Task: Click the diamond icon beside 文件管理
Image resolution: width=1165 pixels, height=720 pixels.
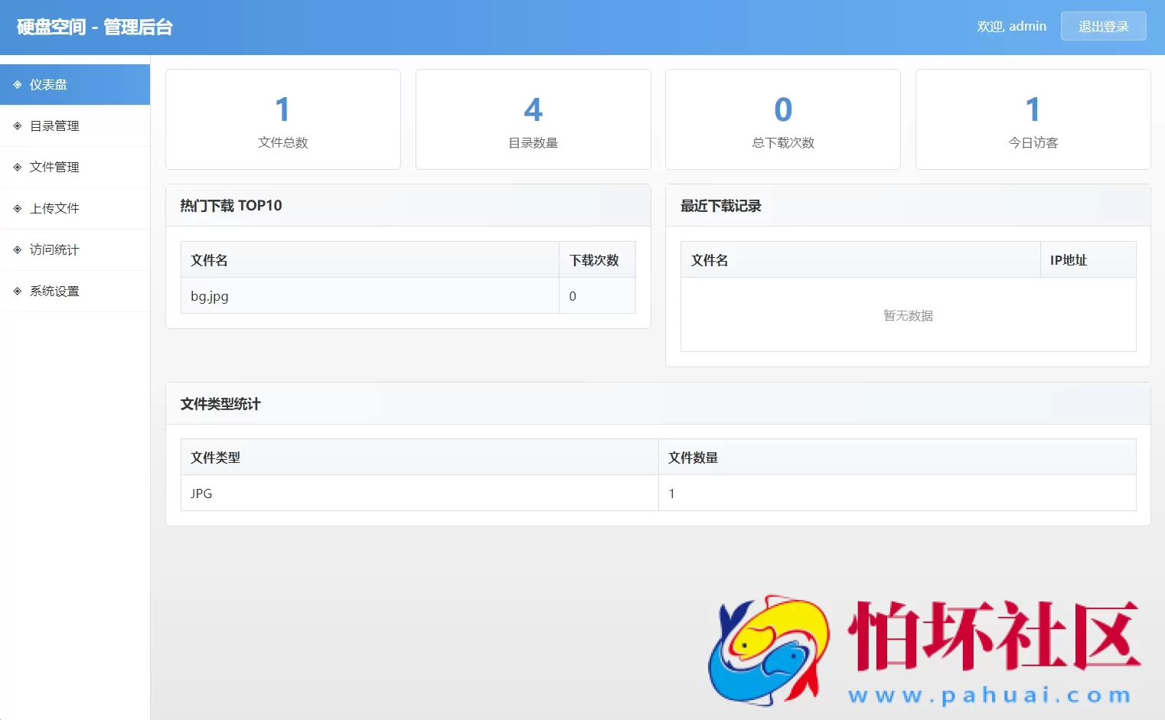Action: point(17,167)
